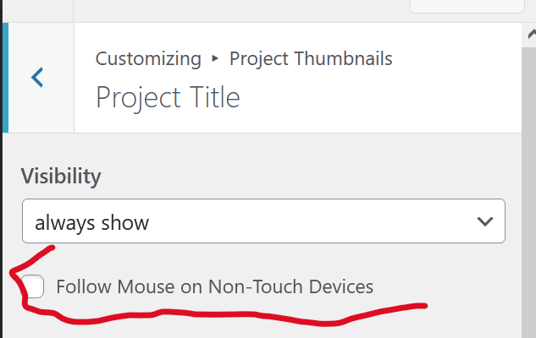Click the "always show" selected value
536x338 pixels.
tap(92, 223)
